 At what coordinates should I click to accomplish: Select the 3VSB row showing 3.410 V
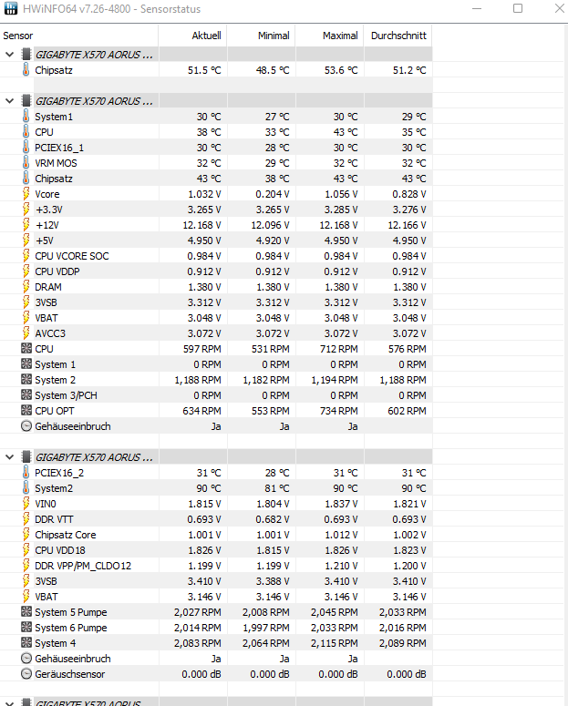pyautogui.click(x=216, y=581)
